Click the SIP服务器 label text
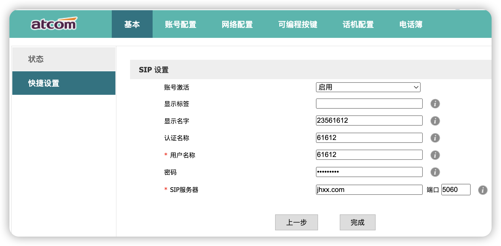 click(x=184, y=190)
